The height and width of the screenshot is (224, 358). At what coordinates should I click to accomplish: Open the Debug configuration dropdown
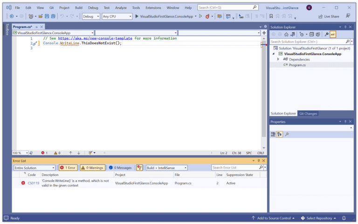pos(91,16)
